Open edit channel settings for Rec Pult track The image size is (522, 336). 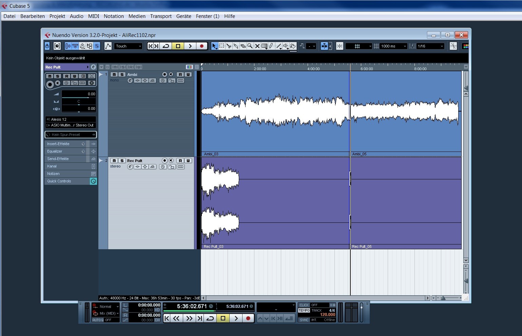point(130,167)
